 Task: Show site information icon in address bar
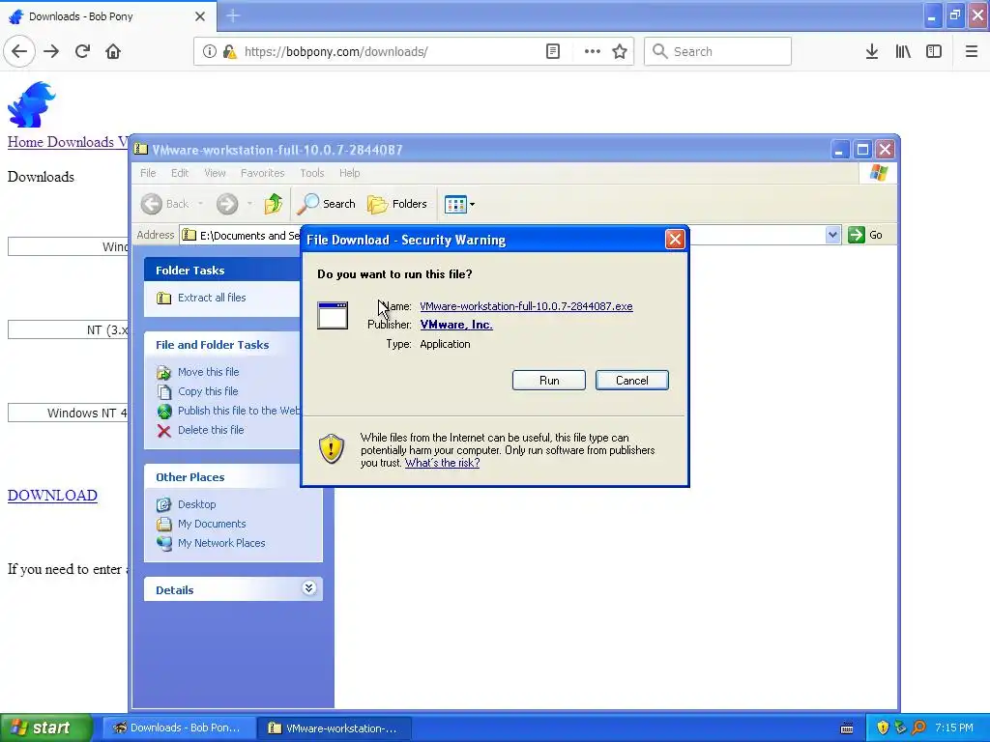pos(209,51)
